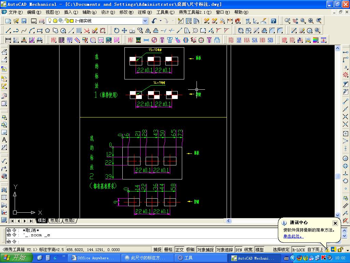
Task: Toggle DYN dynamic input
Action: (x=239, y=250)
